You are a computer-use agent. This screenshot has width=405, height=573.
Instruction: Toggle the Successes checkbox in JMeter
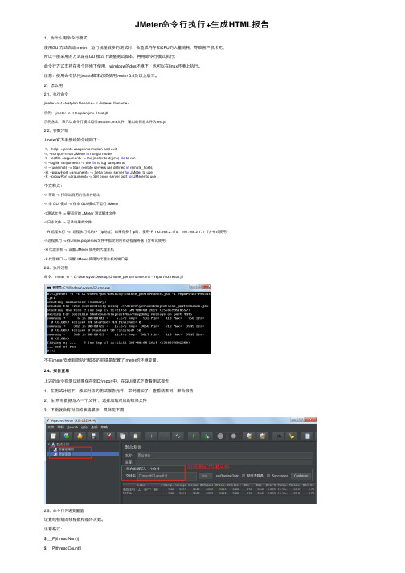(x=268, y=476)
